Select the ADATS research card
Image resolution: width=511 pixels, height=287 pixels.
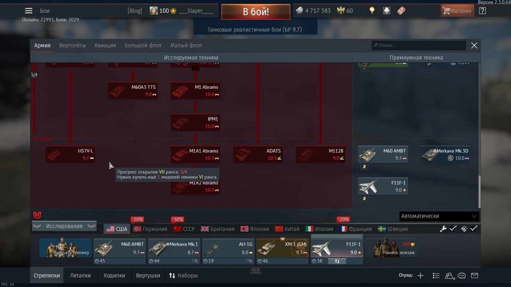click(x=258, y=155)
